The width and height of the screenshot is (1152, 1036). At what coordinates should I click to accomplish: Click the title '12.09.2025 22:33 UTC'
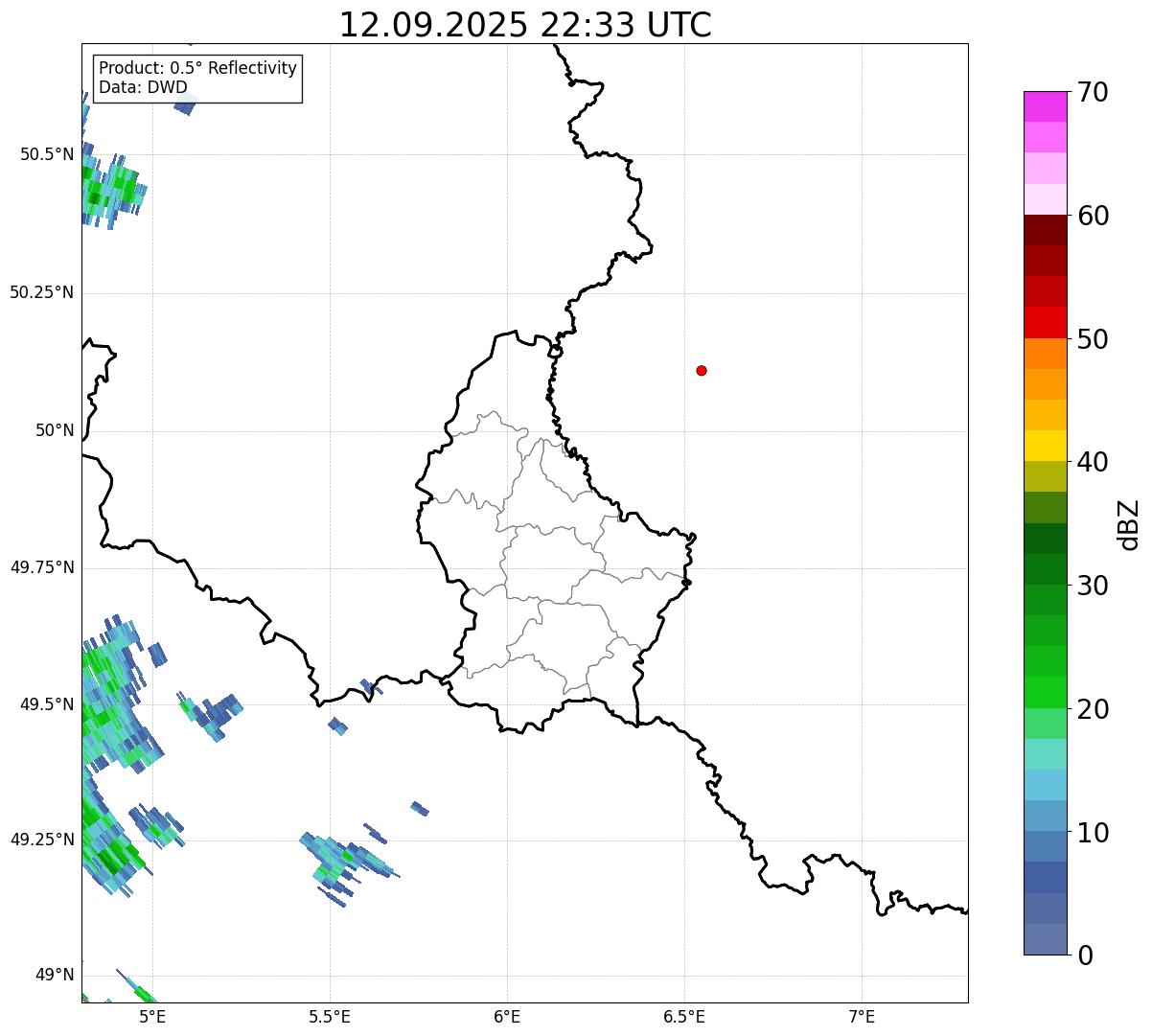[x=525, y=25]
